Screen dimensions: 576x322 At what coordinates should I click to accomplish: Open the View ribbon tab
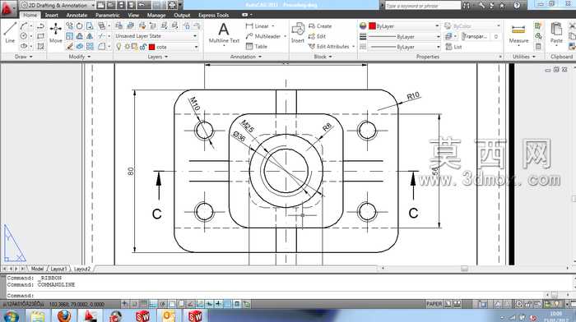pos(133,15)
